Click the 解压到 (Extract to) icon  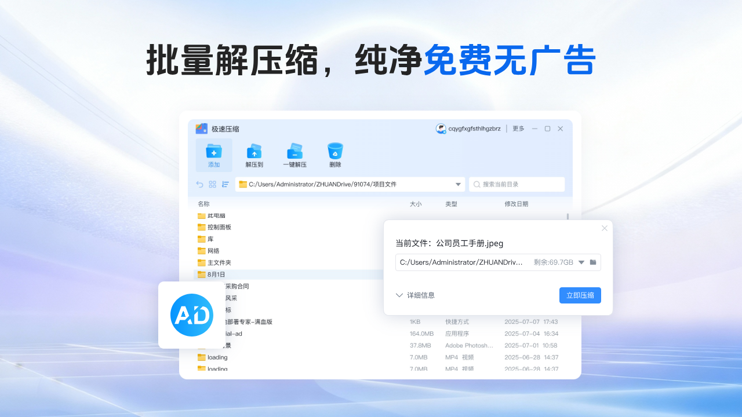click(x=254, y=152)
